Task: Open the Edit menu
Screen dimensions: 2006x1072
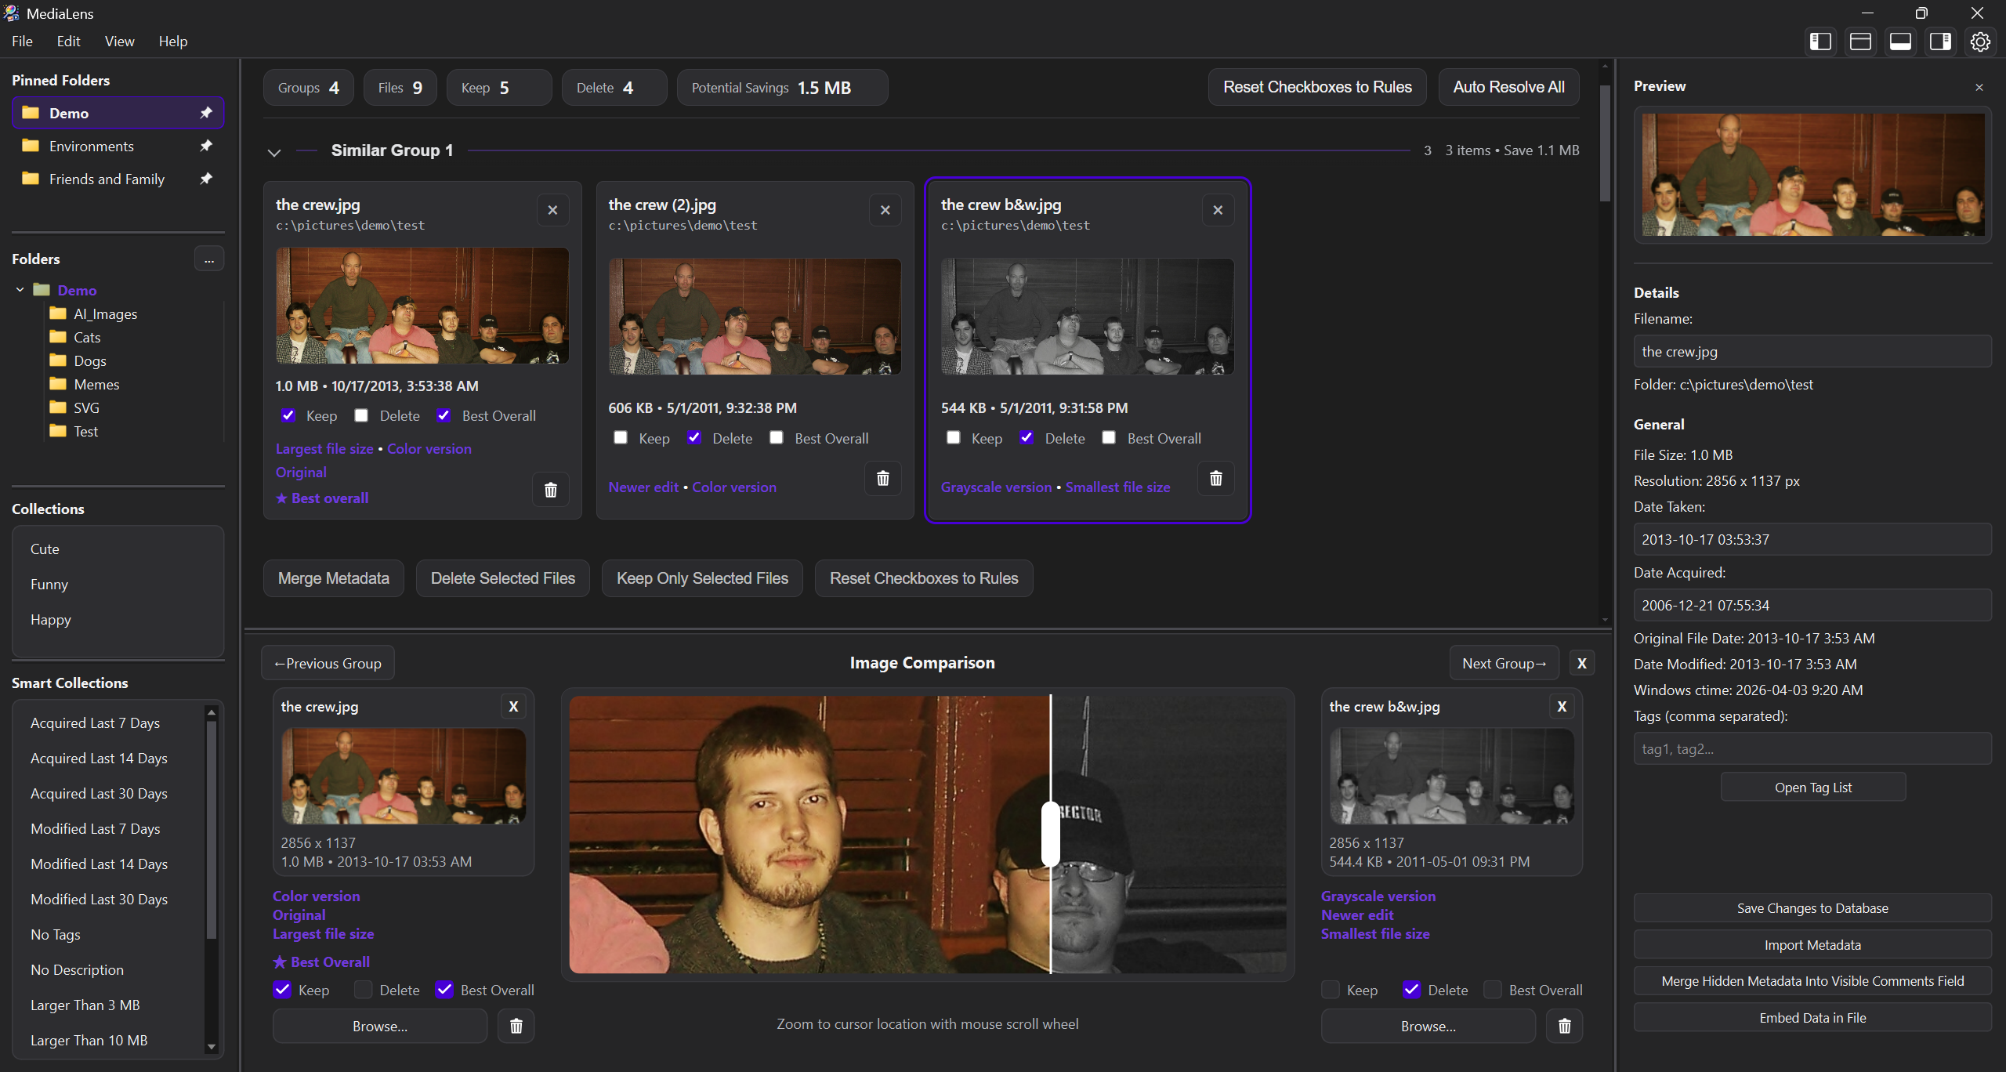Action: pos(68,42)
